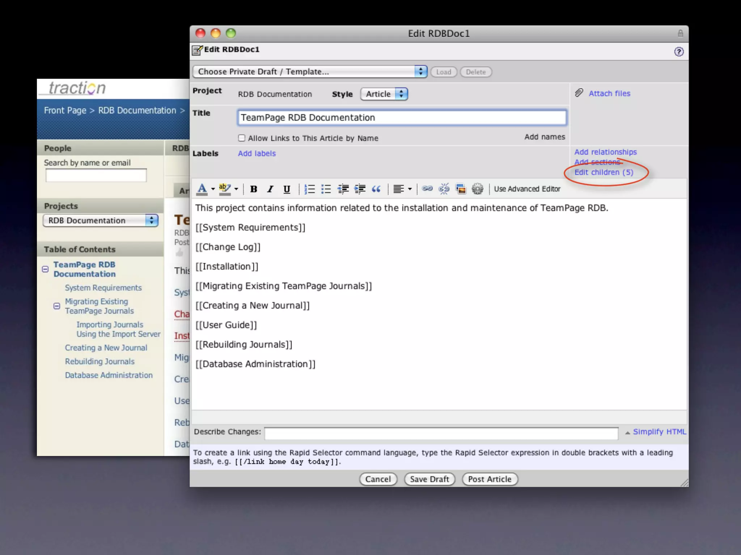The width and height of the screenshot is (741, 555).
Task: Open the text alignment dropdown arrow
Action: coord(410,189)
